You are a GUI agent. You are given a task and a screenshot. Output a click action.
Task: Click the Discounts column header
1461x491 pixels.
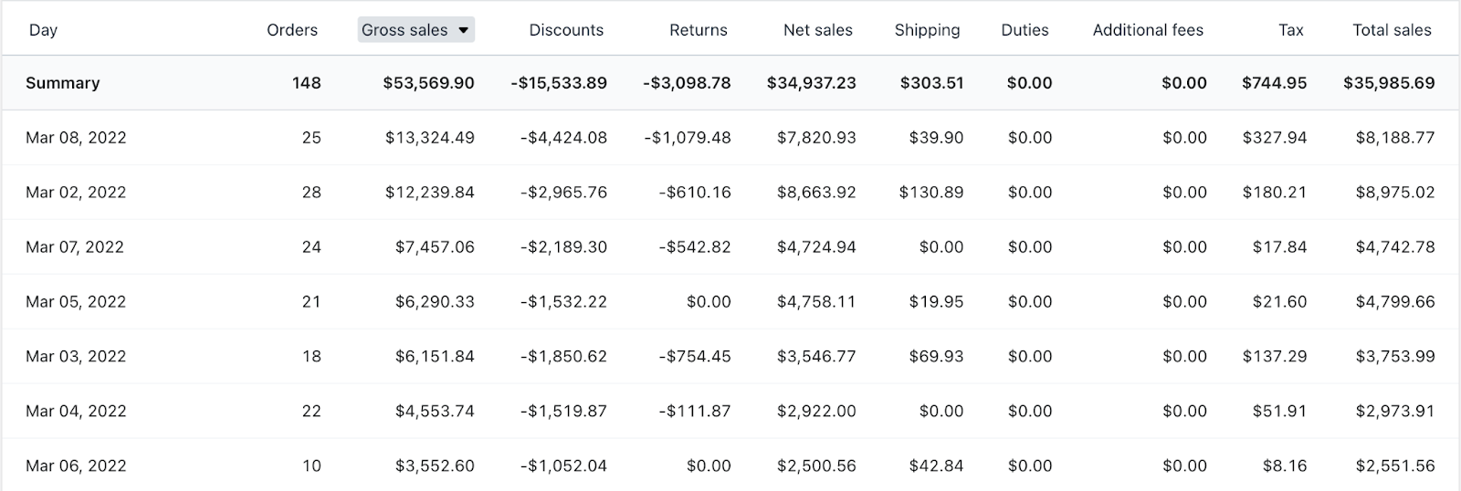[x=566, y=30]
